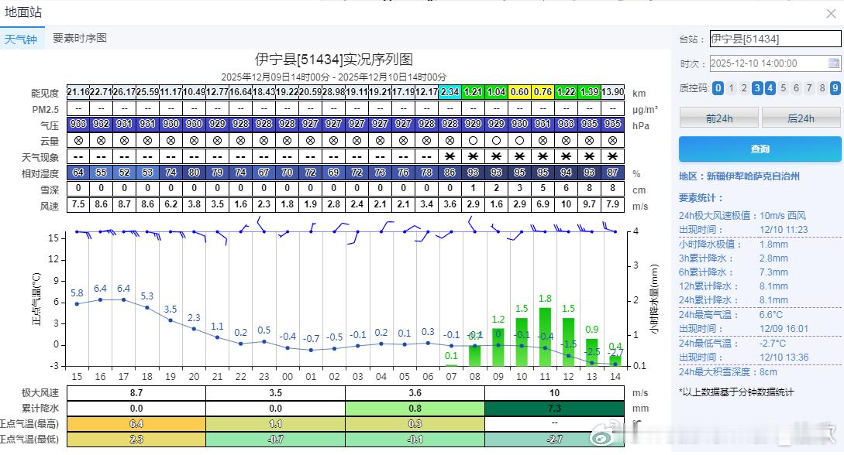Click the 28.98 visibility value

334,92
